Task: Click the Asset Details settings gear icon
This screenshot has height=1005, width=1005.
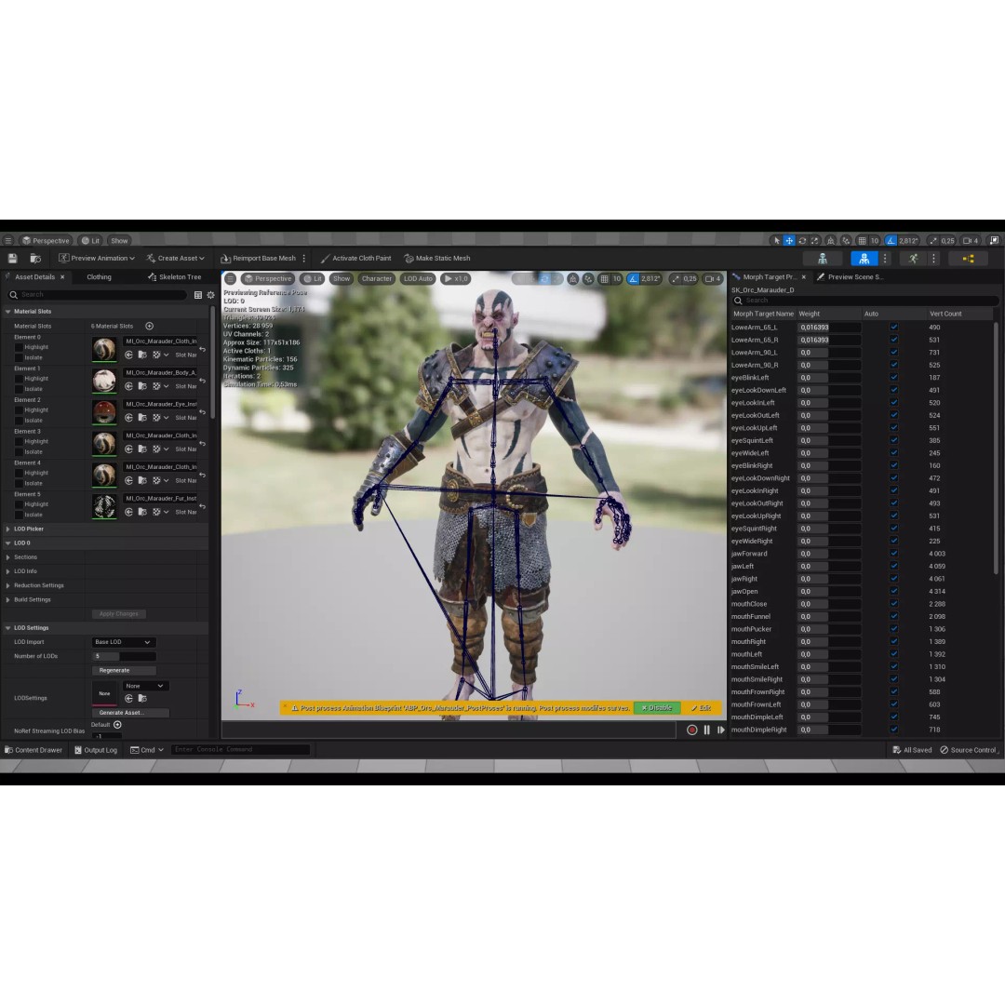Action: 211,295
